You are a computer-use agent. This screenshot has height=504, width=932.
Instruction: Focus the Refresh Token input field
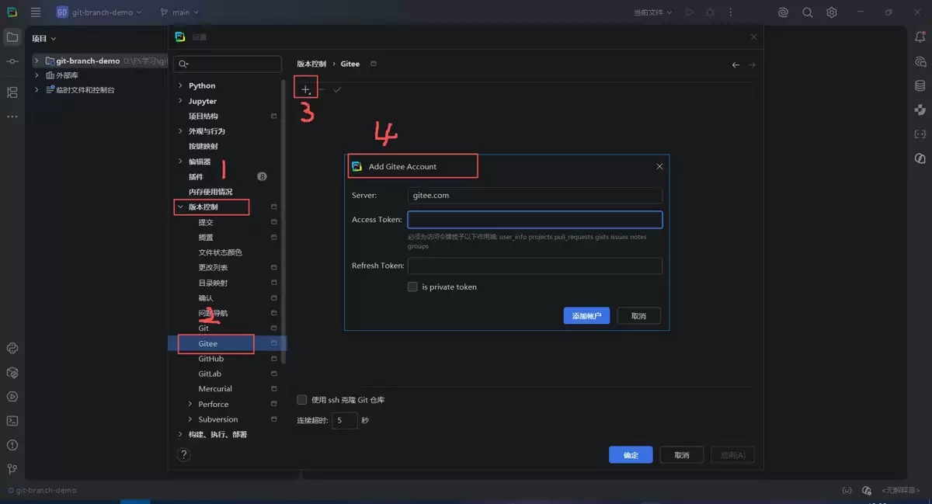point(535,266)
